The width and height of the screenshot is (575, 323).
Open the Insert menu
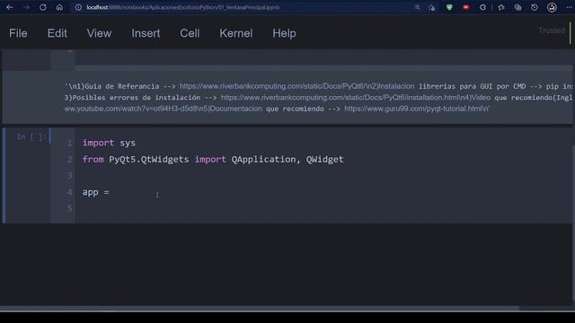(x=146, y=33)
